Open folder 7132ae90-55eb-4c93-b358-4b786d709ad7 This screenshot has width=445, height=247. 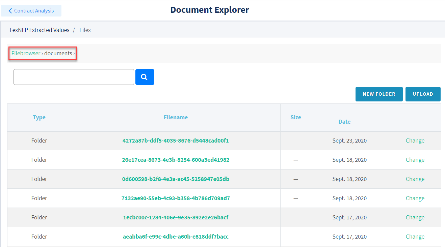click(176, 198)
